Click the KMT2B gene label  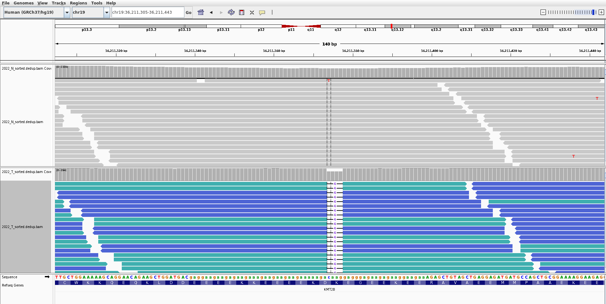pos(329,289)
